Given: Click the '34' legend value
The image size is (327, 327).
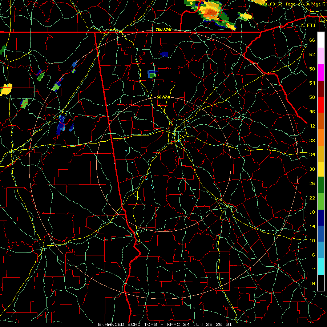Looking at the screenshot, I should [312, 154].
